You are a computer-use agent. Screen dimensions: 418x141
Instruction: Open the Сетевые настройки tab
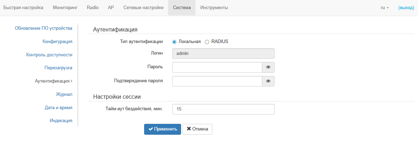pos(143,8)
